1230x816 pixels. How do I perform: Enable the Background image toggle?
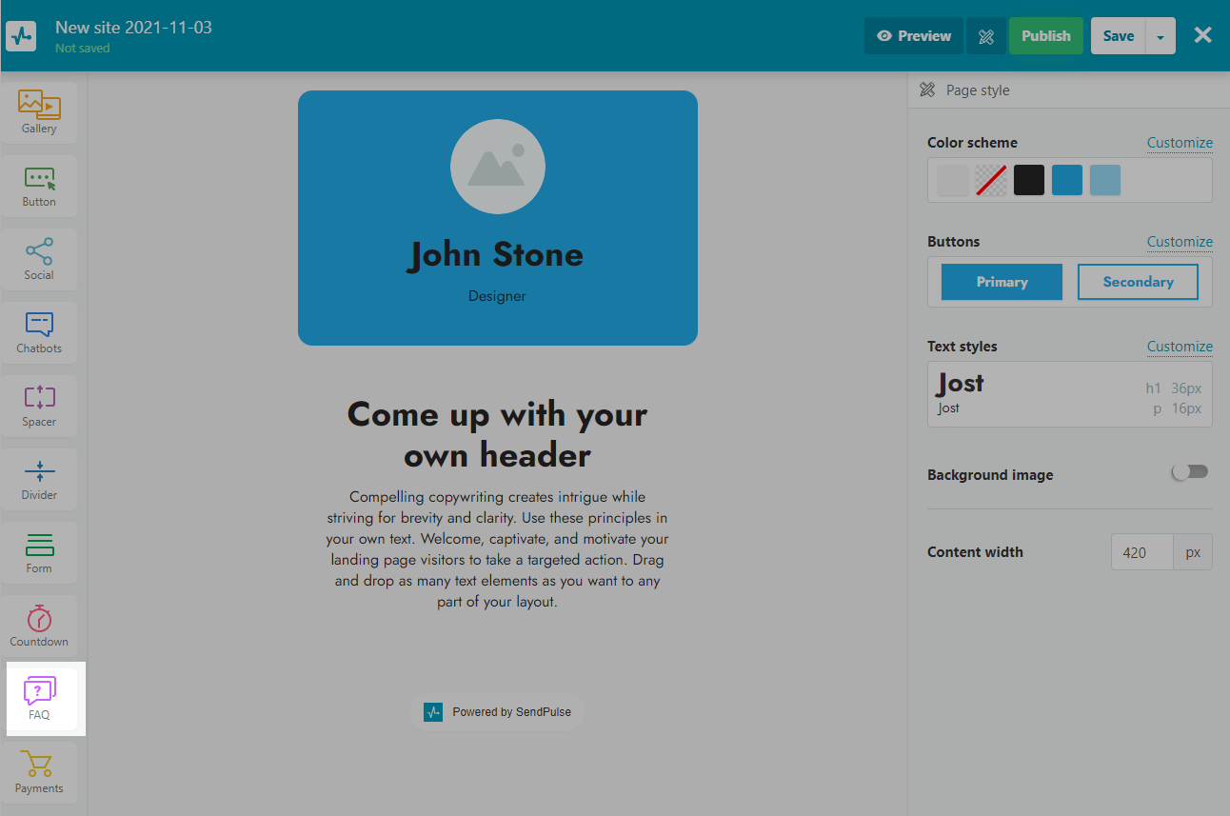1190,472
